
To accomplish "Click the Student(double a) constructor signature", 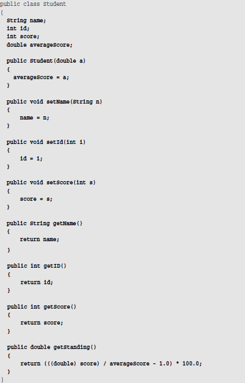I will click(x=46, y=61).
